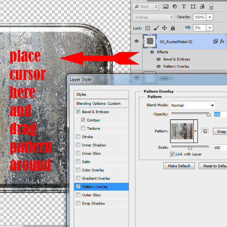The width and height of the screenshot is (227, 227).
Task: Enable the Inner Glow checkbox
Action: click(78, 153)
